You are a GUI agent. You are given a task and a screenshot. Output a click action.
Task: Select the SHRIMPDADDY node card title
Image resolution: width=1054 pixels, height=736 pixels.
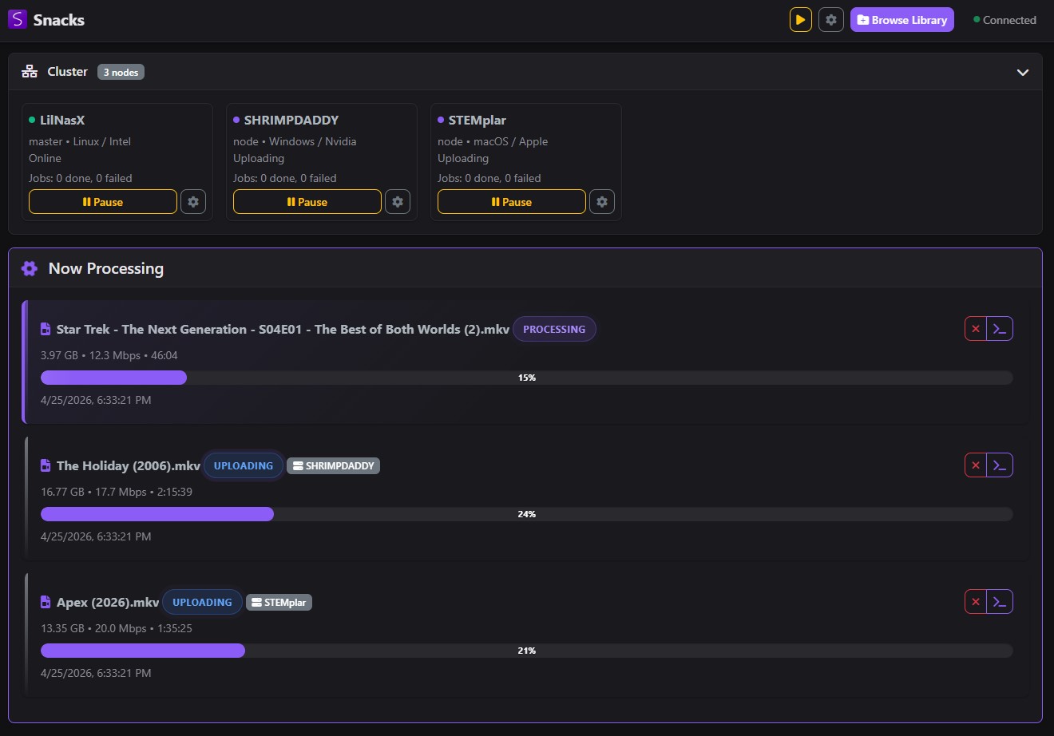pos(291,120)
